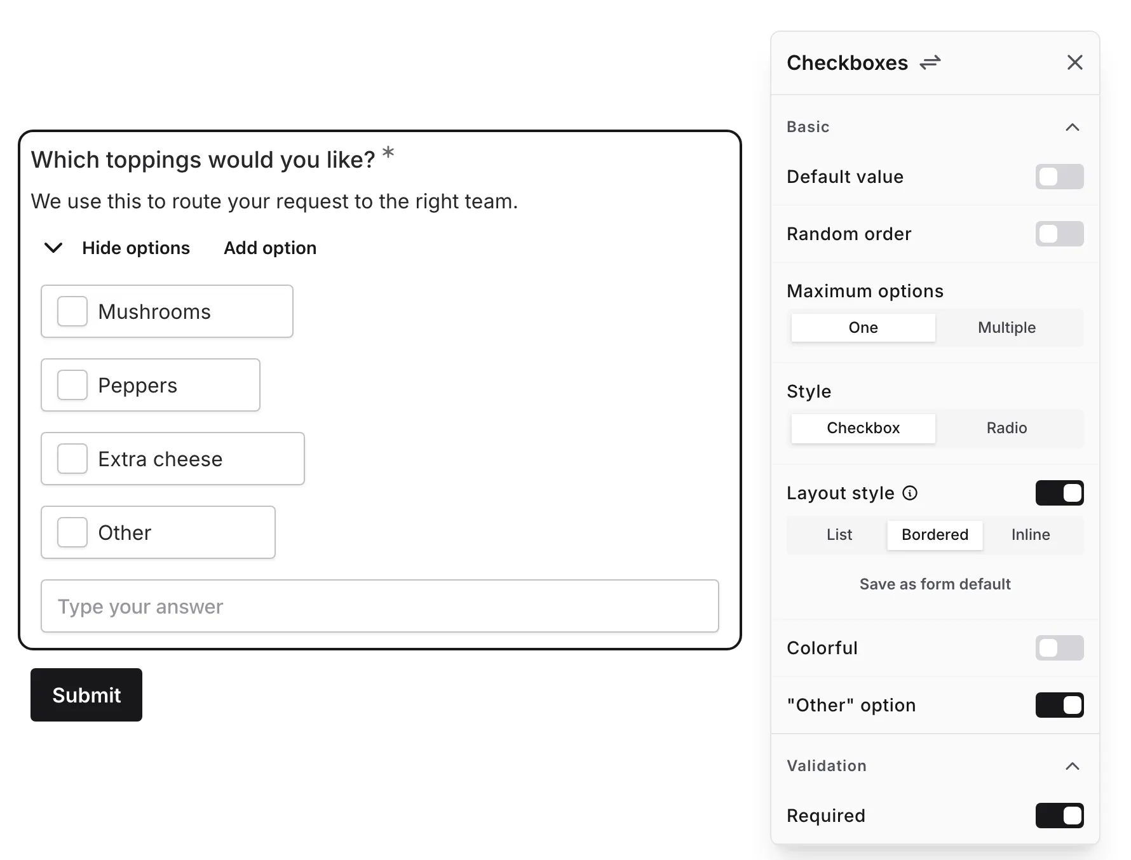1131x860 pixels.
Task: Enable the Colorful switch
Action: point(1059,648)
